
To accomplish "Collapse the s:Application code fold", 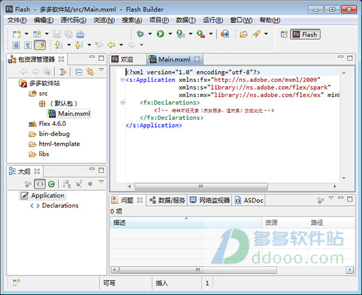I will (x=122, y=79).
